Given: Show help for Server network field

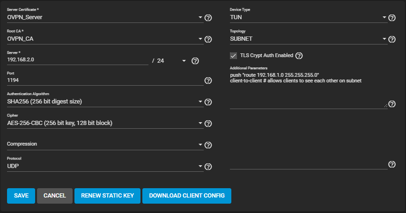Looking at the screenshot, I should coord(195,61).
